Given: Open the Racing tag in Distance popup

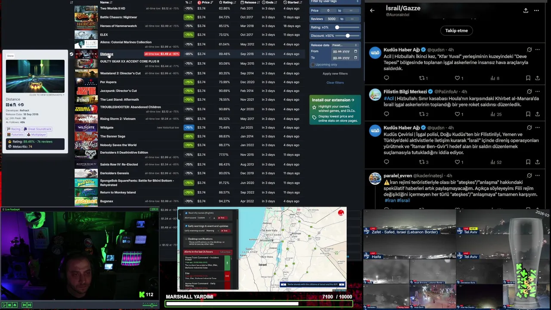Looking at the screenshot, I should pos(14,129).
